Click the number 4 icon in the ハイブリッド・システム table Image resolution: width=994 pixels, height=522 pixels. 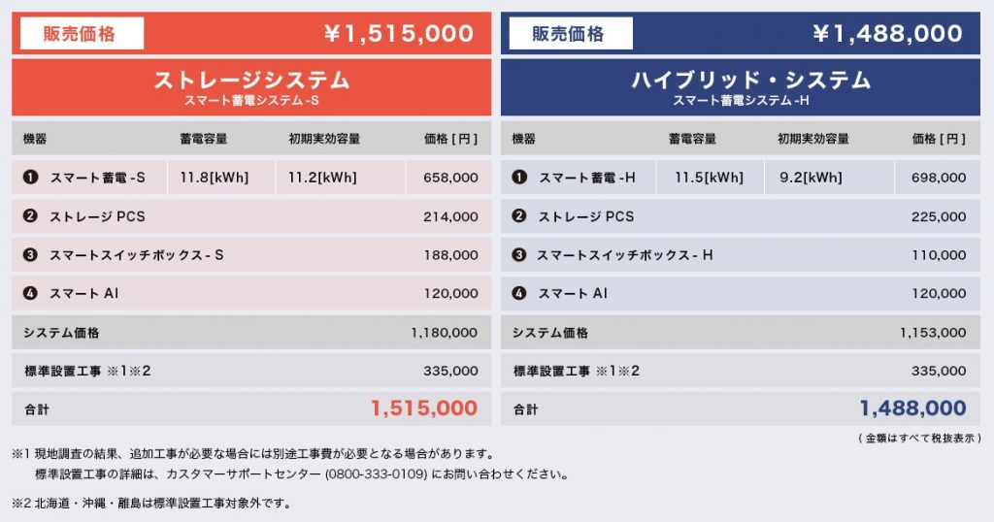point(519,293)
